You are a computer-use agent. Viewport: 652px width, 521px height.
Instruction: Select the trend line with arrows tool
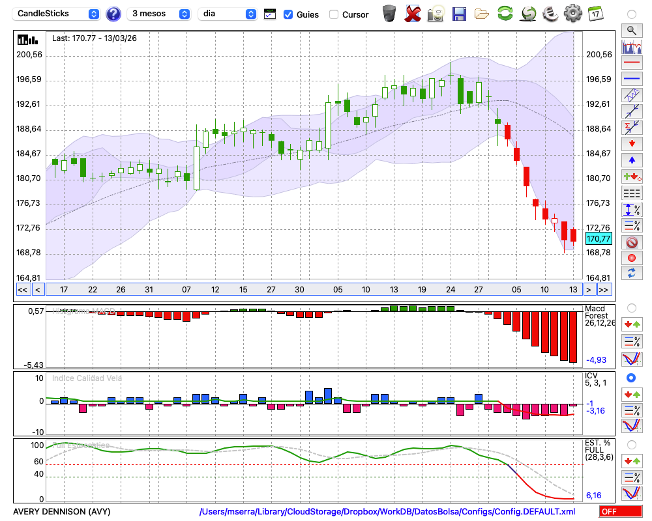(x=632, y=111)
